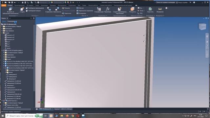The image size is (210, 118).
Task: Activate Свободное перемещение tool
Action: (x=35, y=8)
